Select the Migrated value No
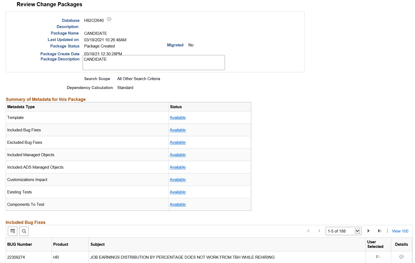Viewport: 415px width, 263px height. pyautogui.click(x=191, y=45)
